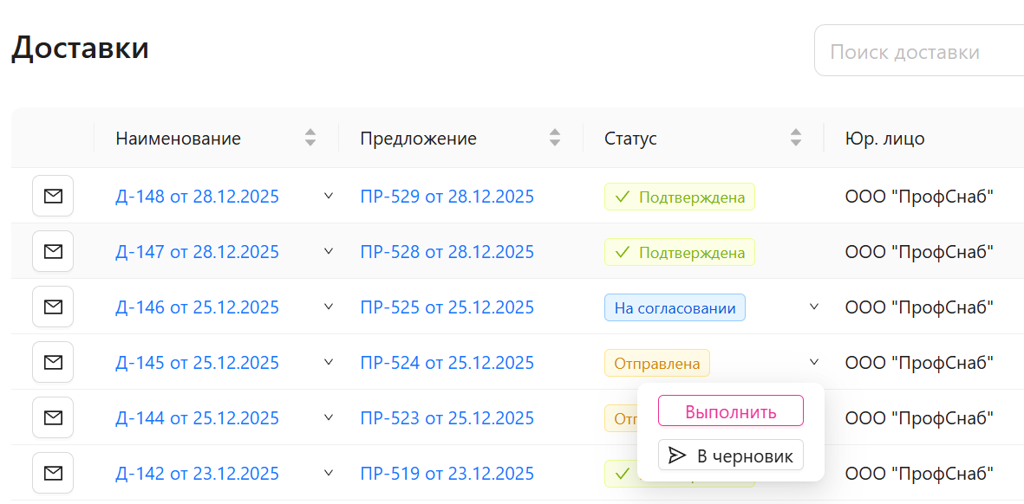Open the mail icon next to Д-147
Viewport: 1024px width, 504px height.
pos(53,251)
